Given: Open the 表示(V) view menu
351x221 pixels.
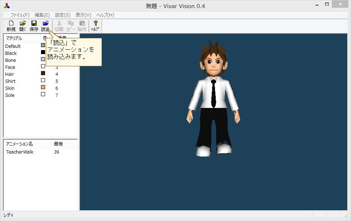Looking at the screenshot, I should pyautogui.click(x=84, y=15).
